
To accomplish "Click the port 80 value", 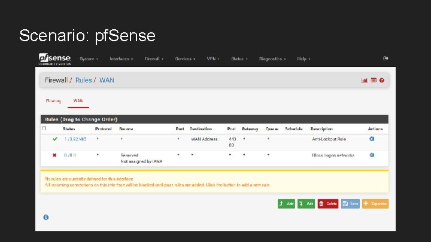I will pos(231,145).
